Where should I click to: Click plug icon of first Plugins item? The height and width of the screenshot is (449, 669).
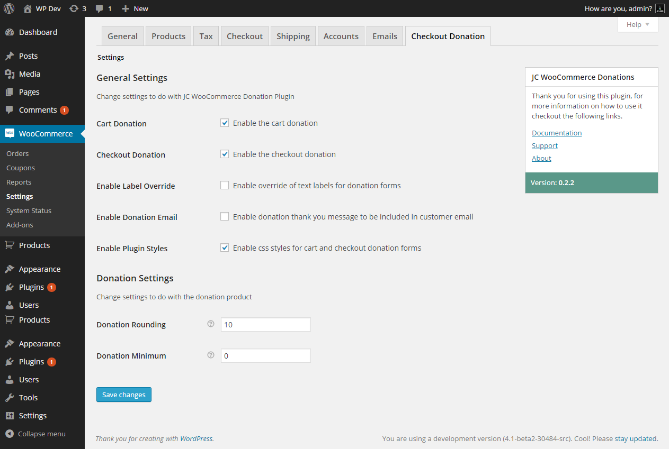click(10, 287)
